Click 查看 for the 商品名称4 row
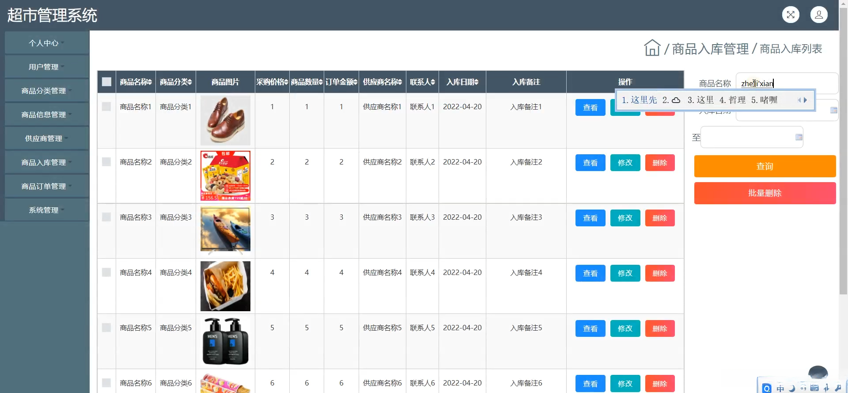848x393 pixels. tap(591, 273)
